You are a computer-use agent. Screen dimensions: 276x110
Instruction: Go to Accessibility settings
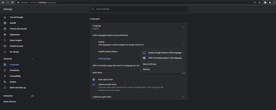(15, 76)
